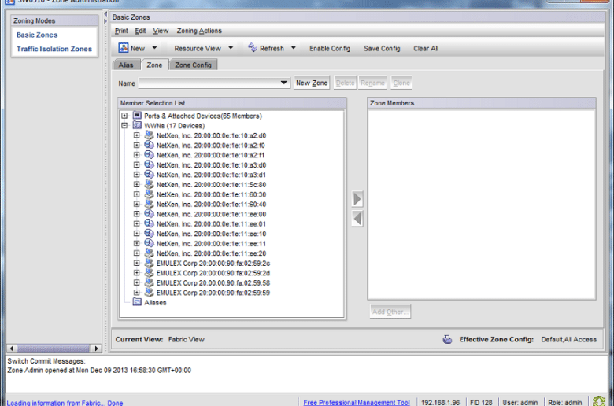Select the Zone tab
Viewport: 614px width, 406px height.
(x=154, y=65)
